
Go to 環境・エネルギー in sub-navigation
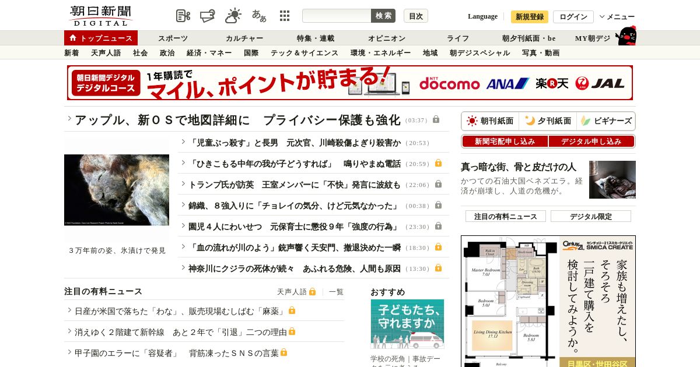(x=381, y=53)
